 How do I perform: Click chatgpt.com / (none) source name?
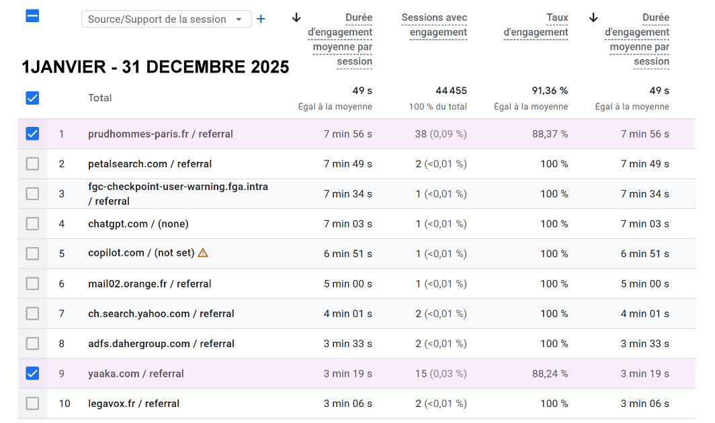pyautogui.click(x=138, y=224)
